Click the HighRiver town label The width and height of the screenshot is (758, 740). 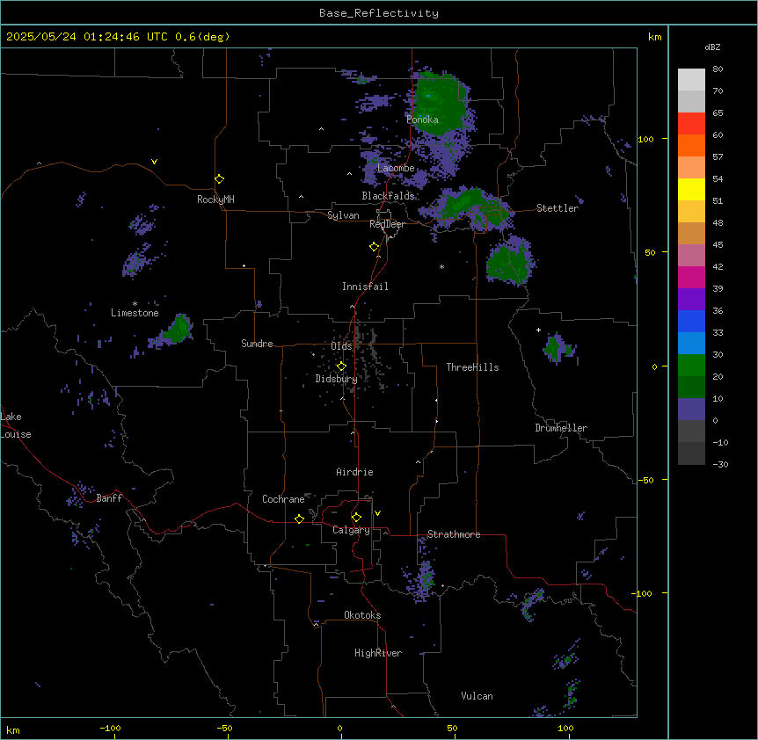tap(378, 653)
